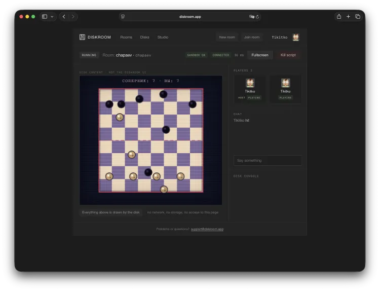Viewport: 380px width, 291px height.
Task: Click the Tikitko username in header
Action: click(279, 37)
